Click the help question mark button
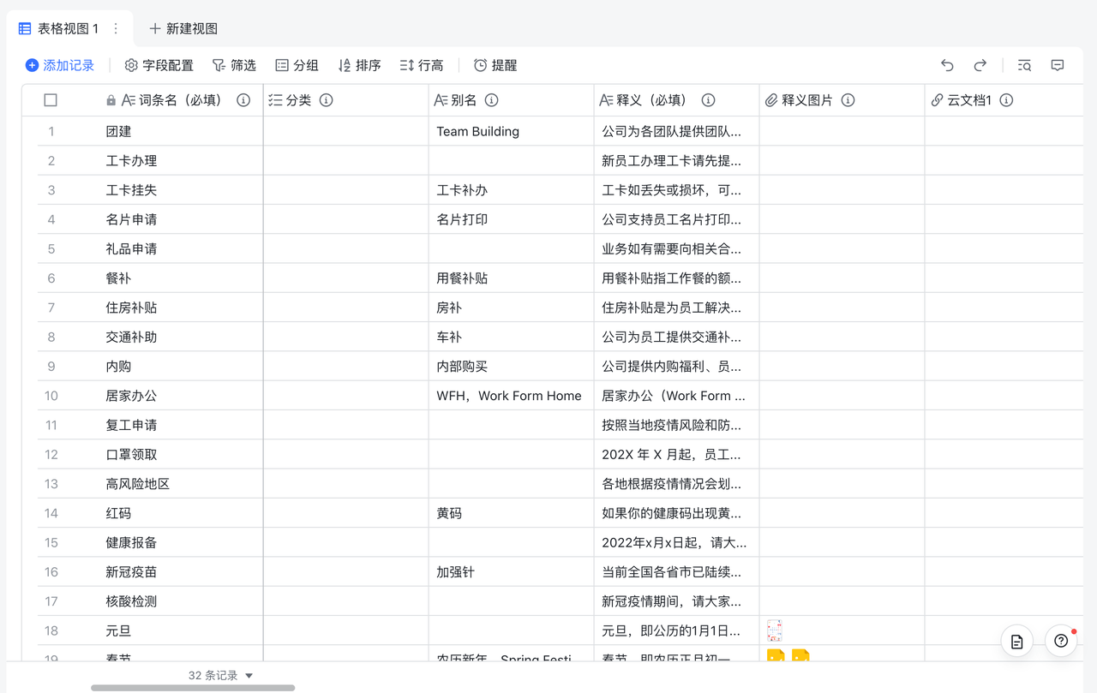This screenshot has width=1097, height=693. (1061, 641)
